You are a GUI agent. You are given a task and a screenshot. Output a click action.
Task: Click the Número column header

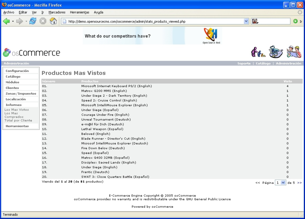pos(49,81)
